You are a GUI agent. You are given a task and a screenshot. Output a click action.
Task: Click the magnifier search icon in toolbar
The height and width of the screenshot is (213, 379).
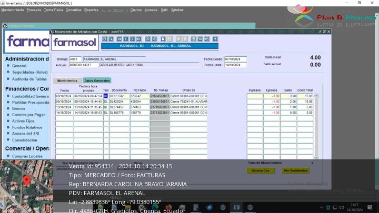(111, 39)
